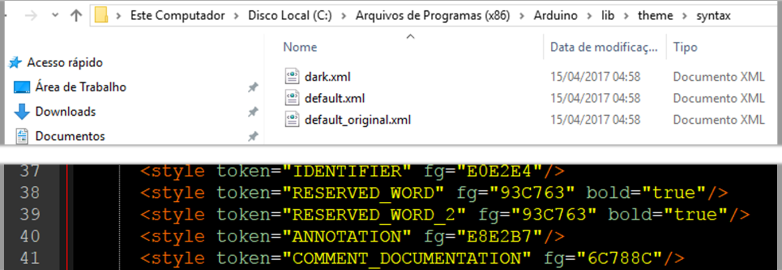
Task: Click the folder icon in the address bar
Action: 102,15
